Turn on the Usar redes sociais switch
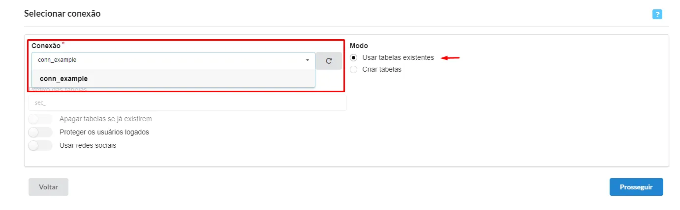This screenshot has height=210, width=680. [40, 145]
